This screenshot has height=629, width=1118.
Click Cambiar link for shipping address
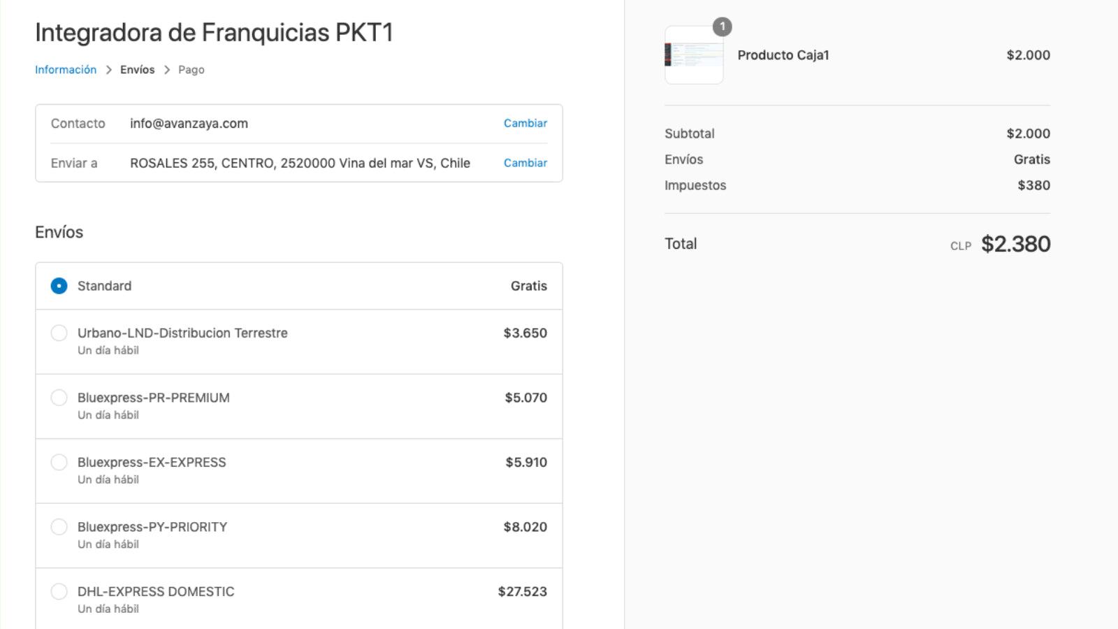point(525,163)
